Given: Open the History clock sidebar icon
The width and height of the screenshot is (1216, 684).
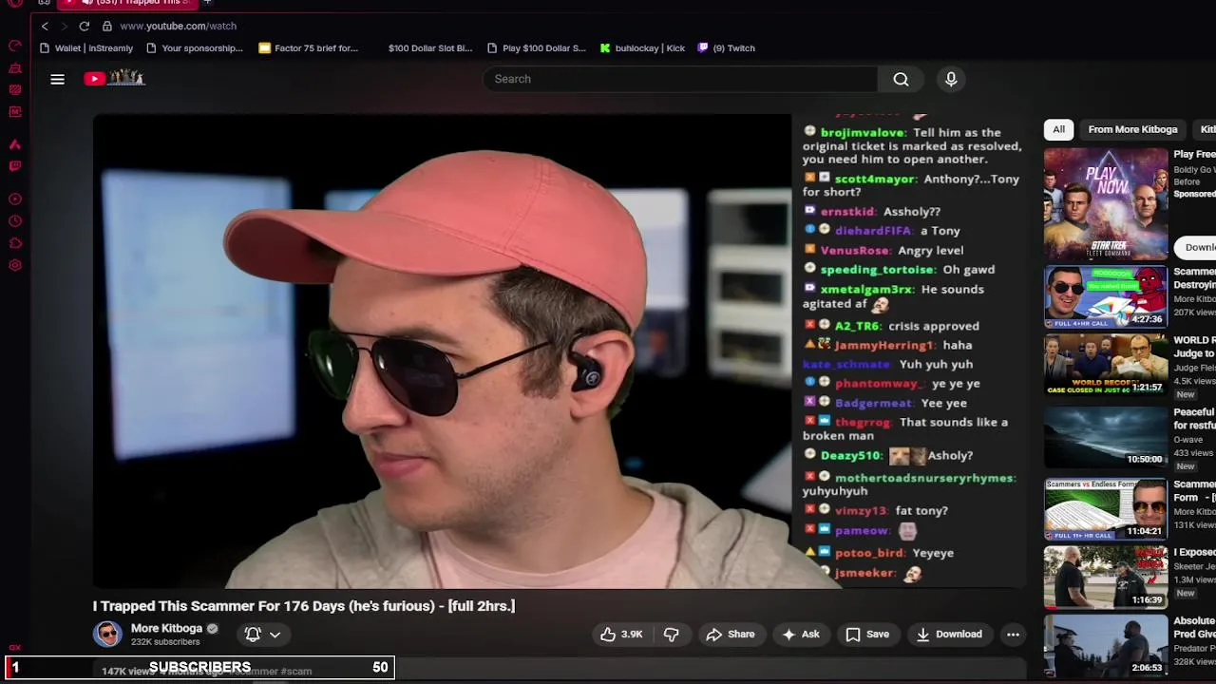Looking at the screenshot, I should (15, 221).
